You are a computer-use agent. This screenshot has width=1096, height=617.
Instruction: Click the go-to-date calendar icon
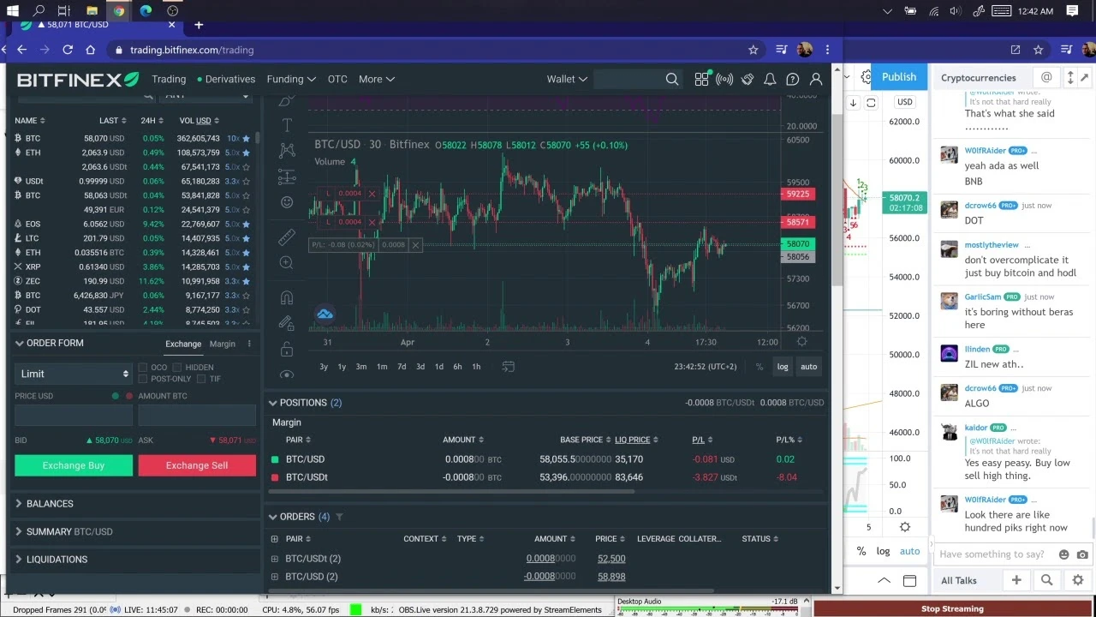click(x=508, y=367)
